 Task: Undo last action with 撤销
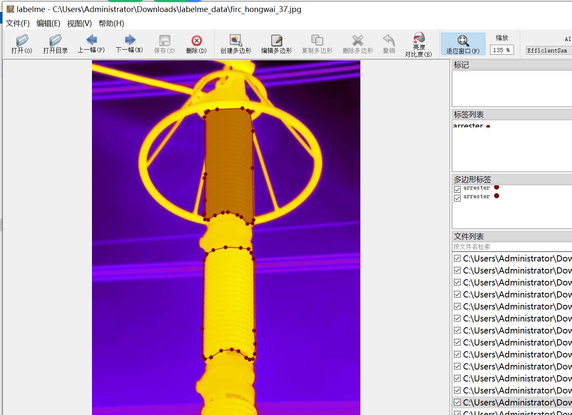pos(389,44)
